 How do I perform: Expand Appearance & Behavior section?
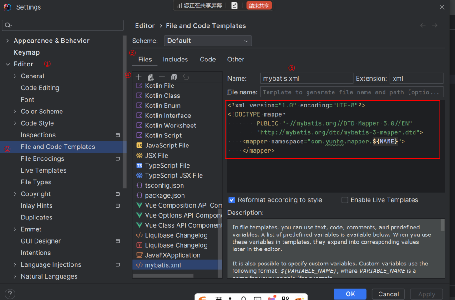[x=8, y=41]
